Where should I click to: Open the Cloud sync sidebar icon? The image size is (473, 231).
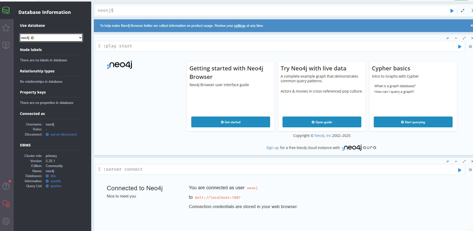(x=6, y=204)
